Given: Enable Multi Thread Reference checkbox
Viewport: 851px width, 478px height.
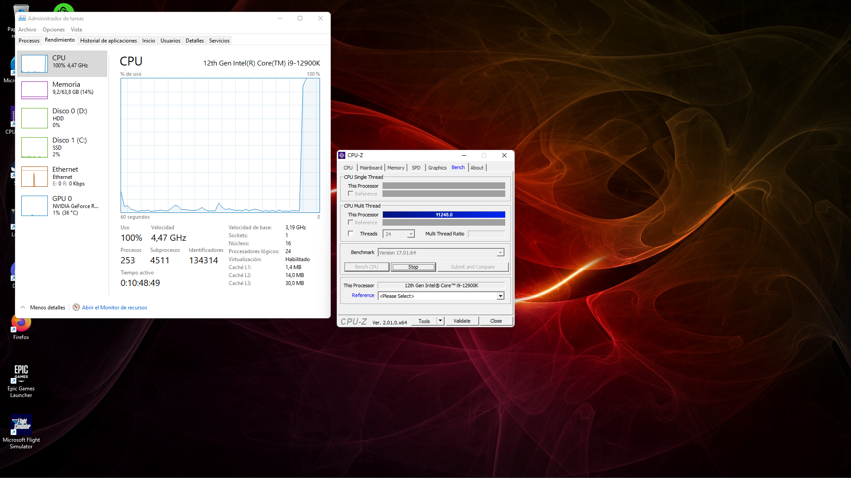Looking at the screenshot, I should pyautogui.click(x=351, y=223).
